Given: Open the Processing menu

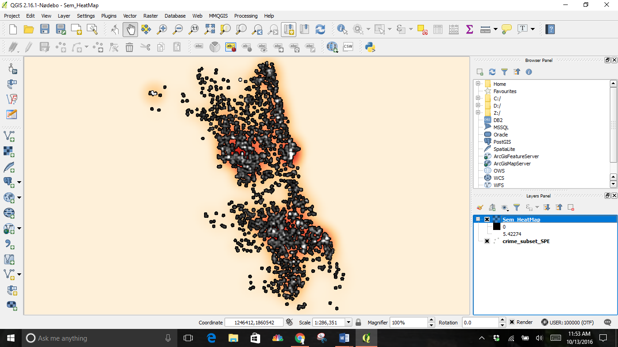Looking at the screenshot, I should (246, 16).
